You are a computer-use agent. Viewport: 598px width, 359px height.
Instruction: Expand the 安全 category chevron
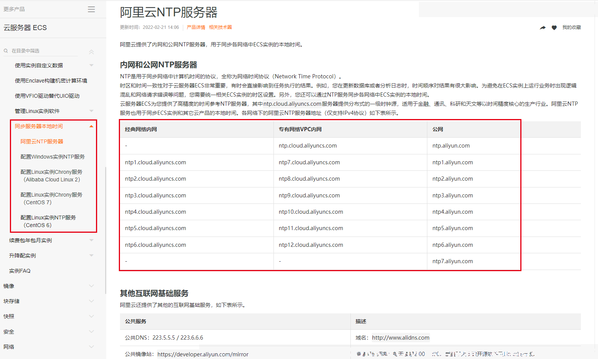(x=91, y=332)
